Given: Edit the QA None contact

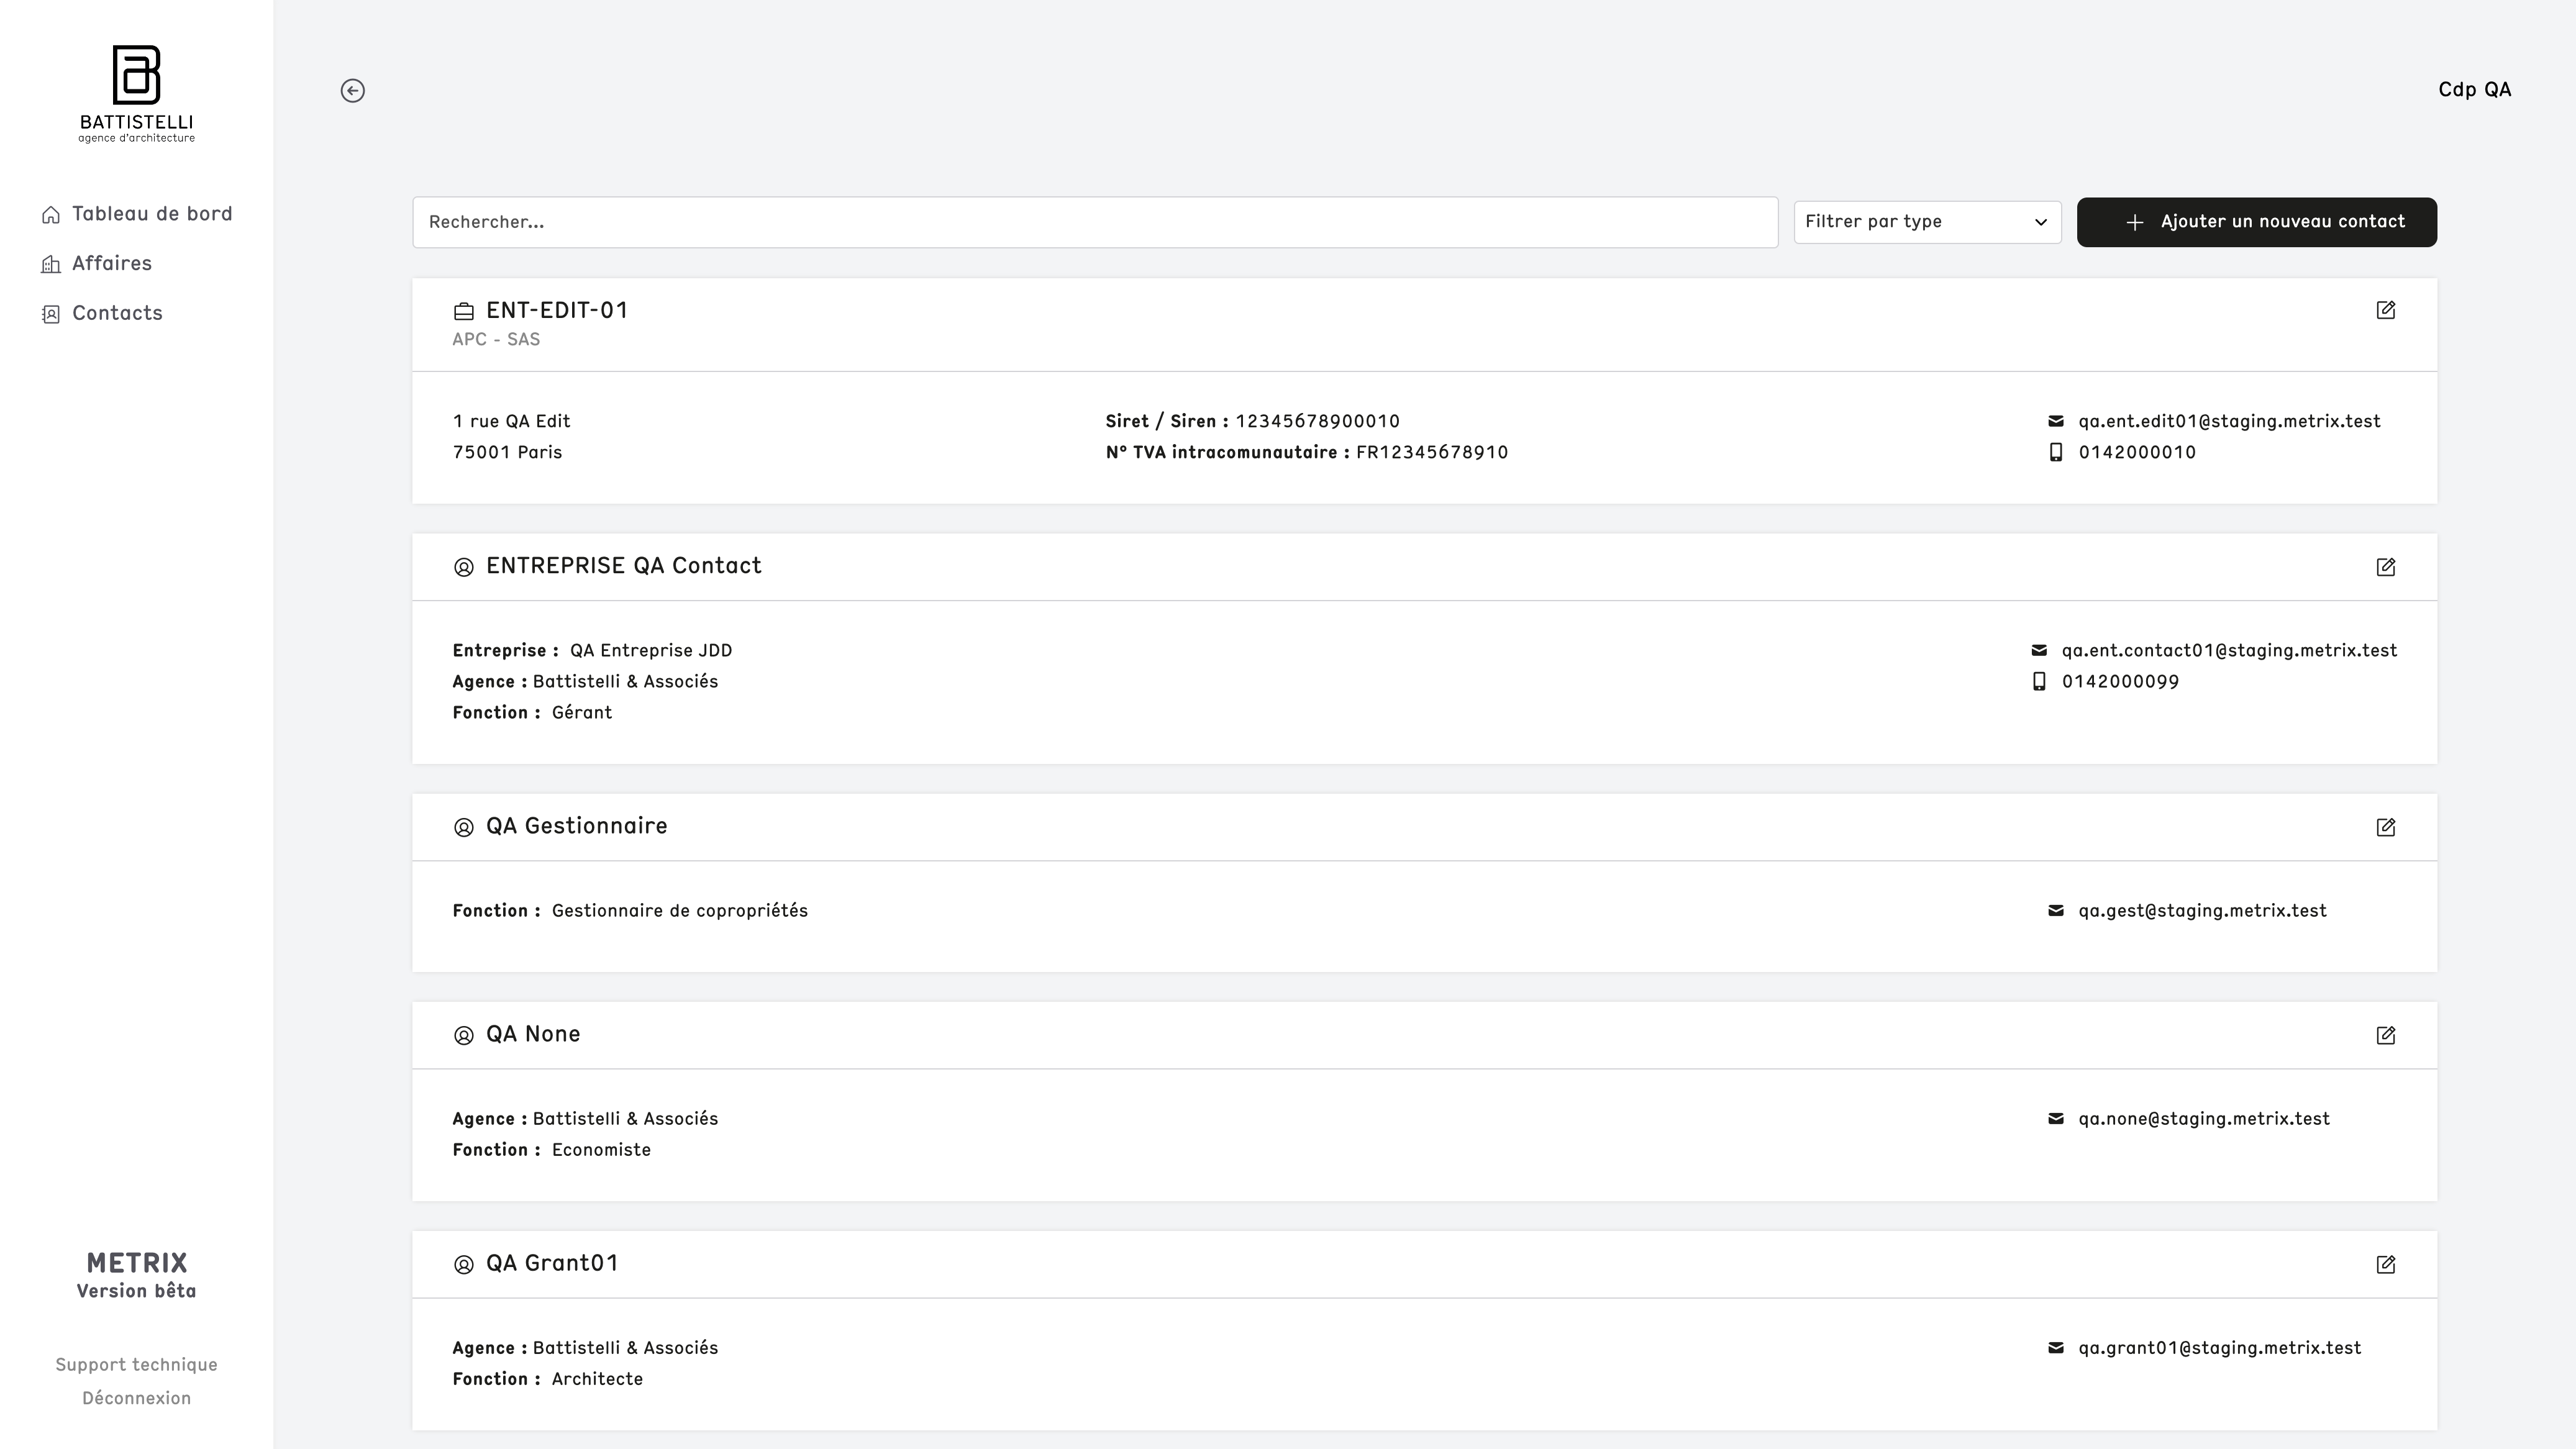Looking at the screenshot, I should (x=2386, y=1035).
